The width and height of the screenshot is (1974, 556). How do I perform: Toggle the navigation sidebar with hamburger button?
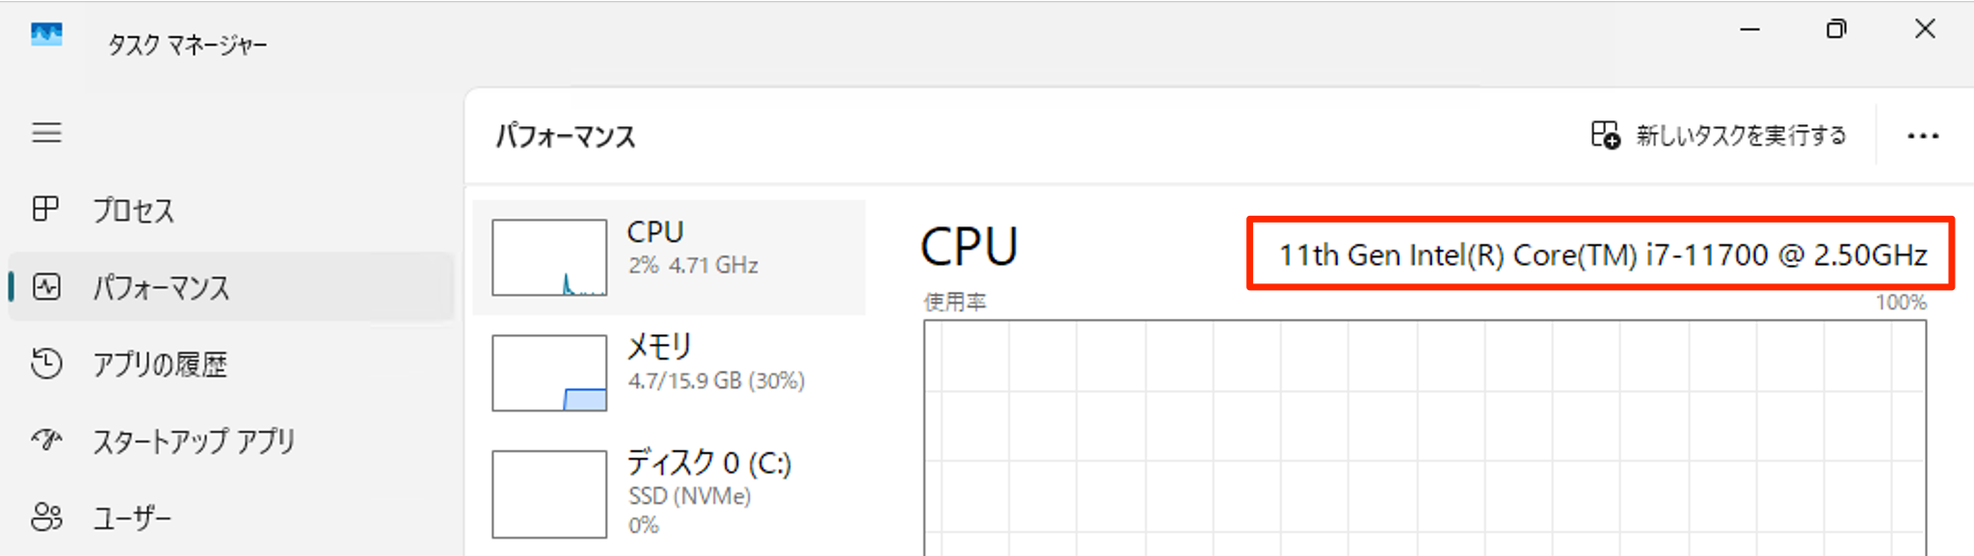(46, 133)
